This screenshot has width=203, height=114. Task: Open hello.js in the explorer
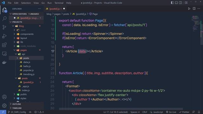tap(26, 66)
